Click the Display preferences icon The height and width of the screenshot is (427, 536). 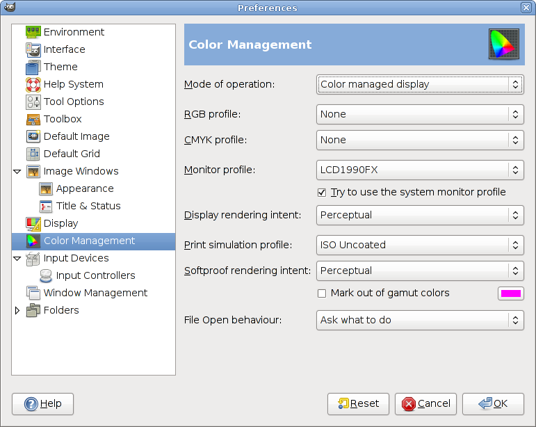point(33,223)
